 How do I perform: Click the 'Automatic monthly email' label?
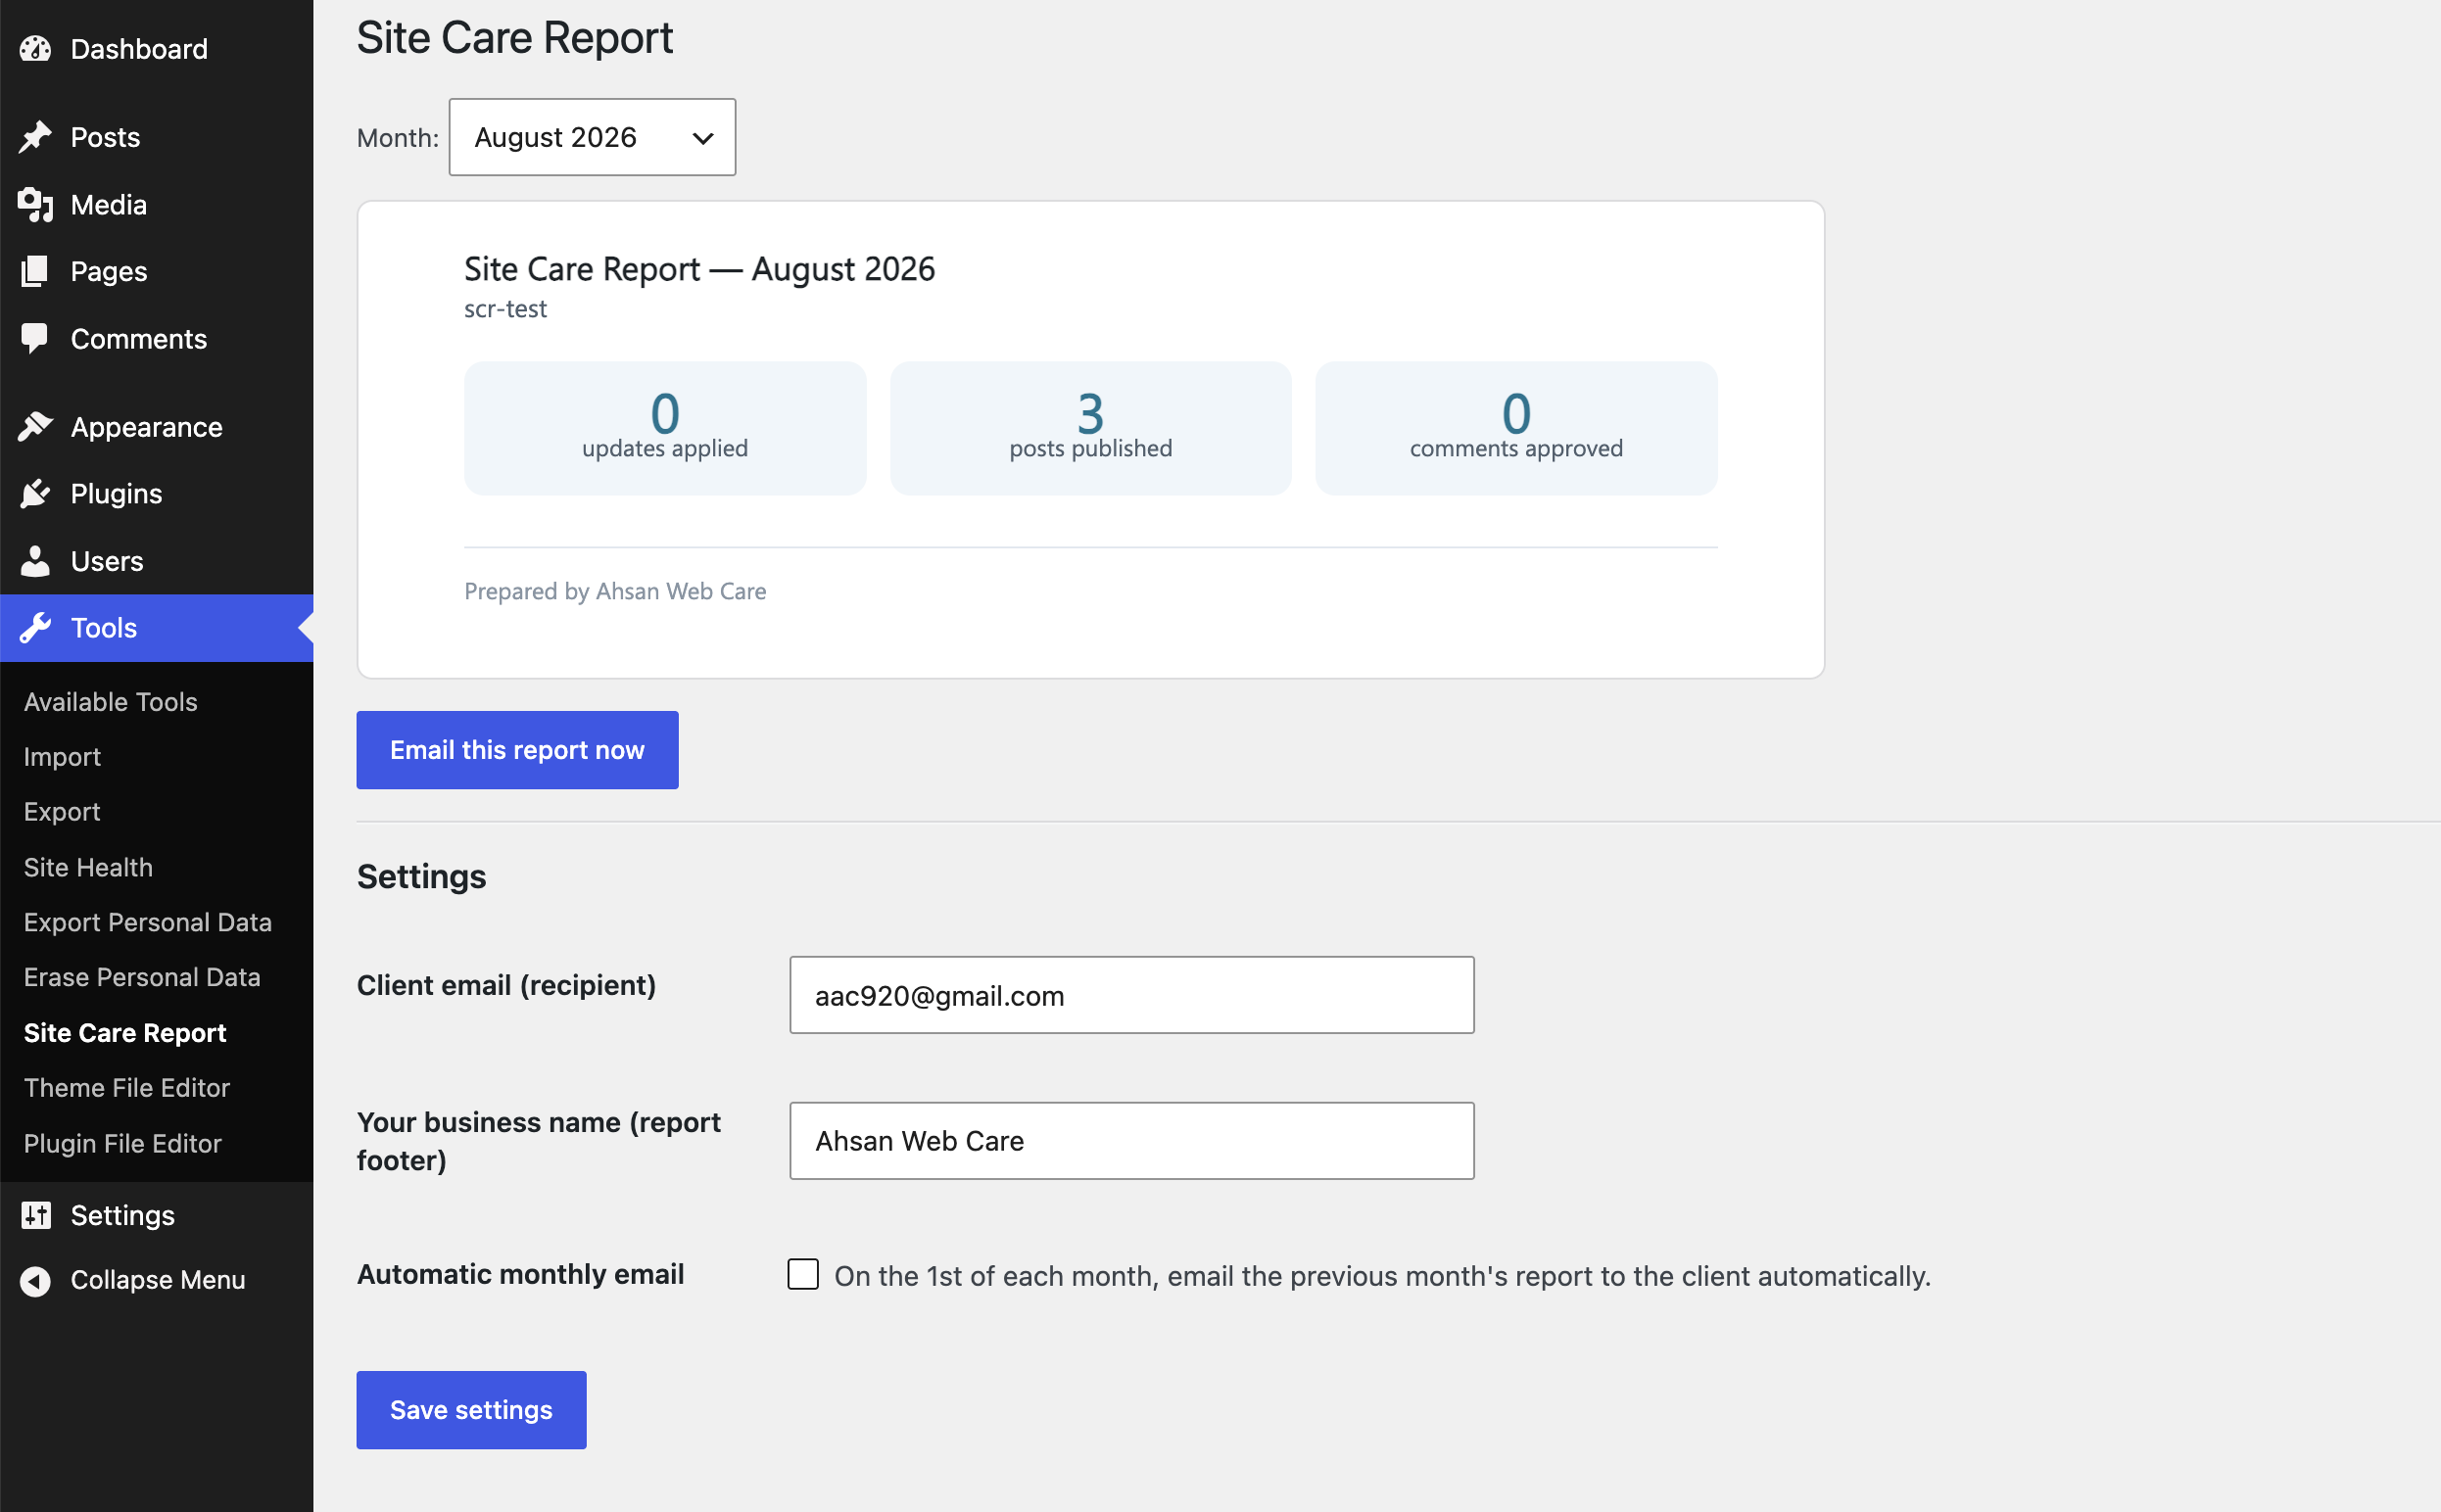[520, 1274]
